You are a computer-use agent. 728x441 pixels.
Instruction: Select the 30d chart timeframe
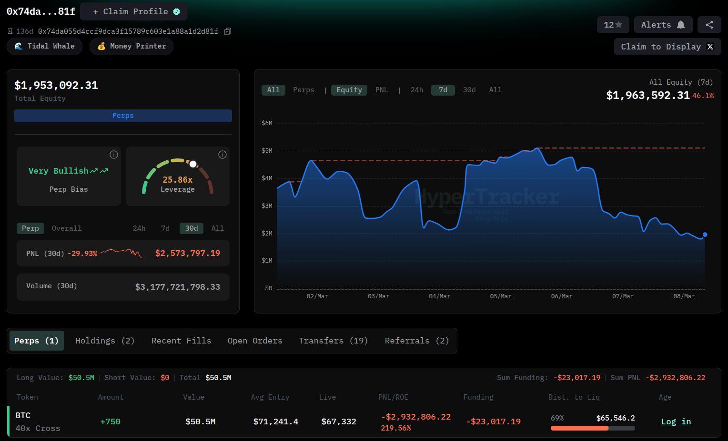(469, 90)
